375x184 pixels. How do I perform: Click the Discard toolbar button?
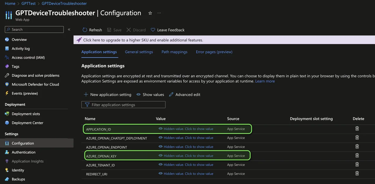136,30
